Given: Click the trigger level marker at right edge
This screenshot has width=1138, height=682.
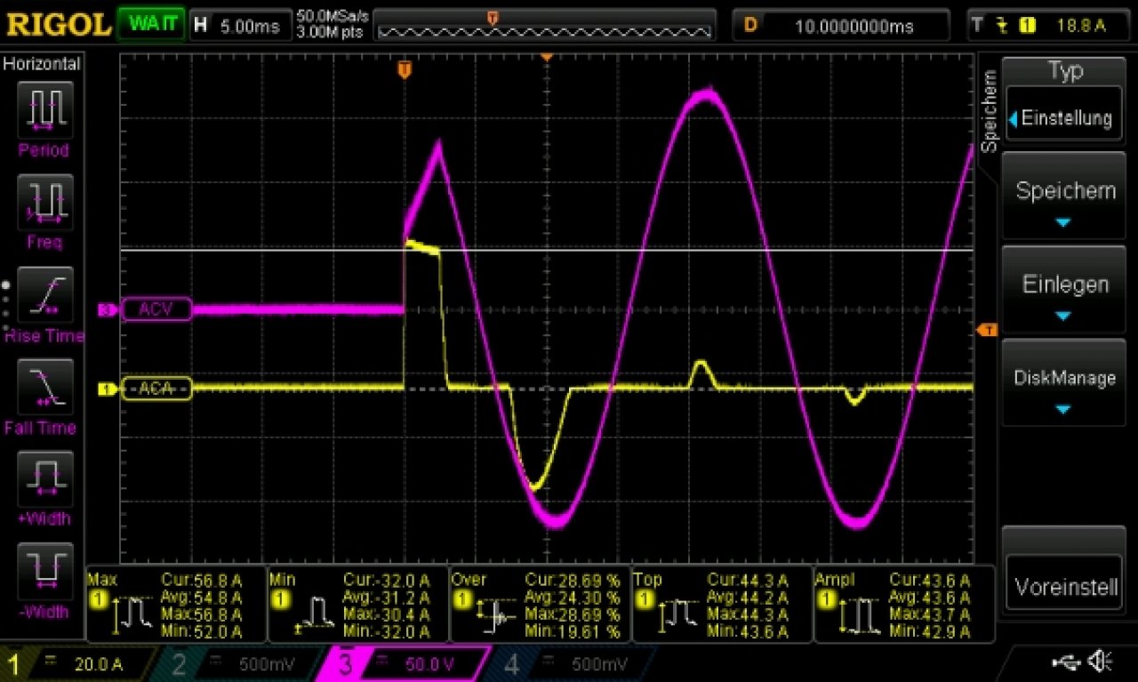Looking at the screenshot, I should (987, 330).
